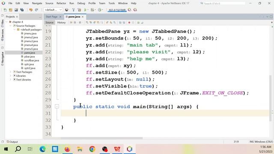Open Microsoft Edge from taskbar
Screen dimensions: 274x154
(42, 149)
